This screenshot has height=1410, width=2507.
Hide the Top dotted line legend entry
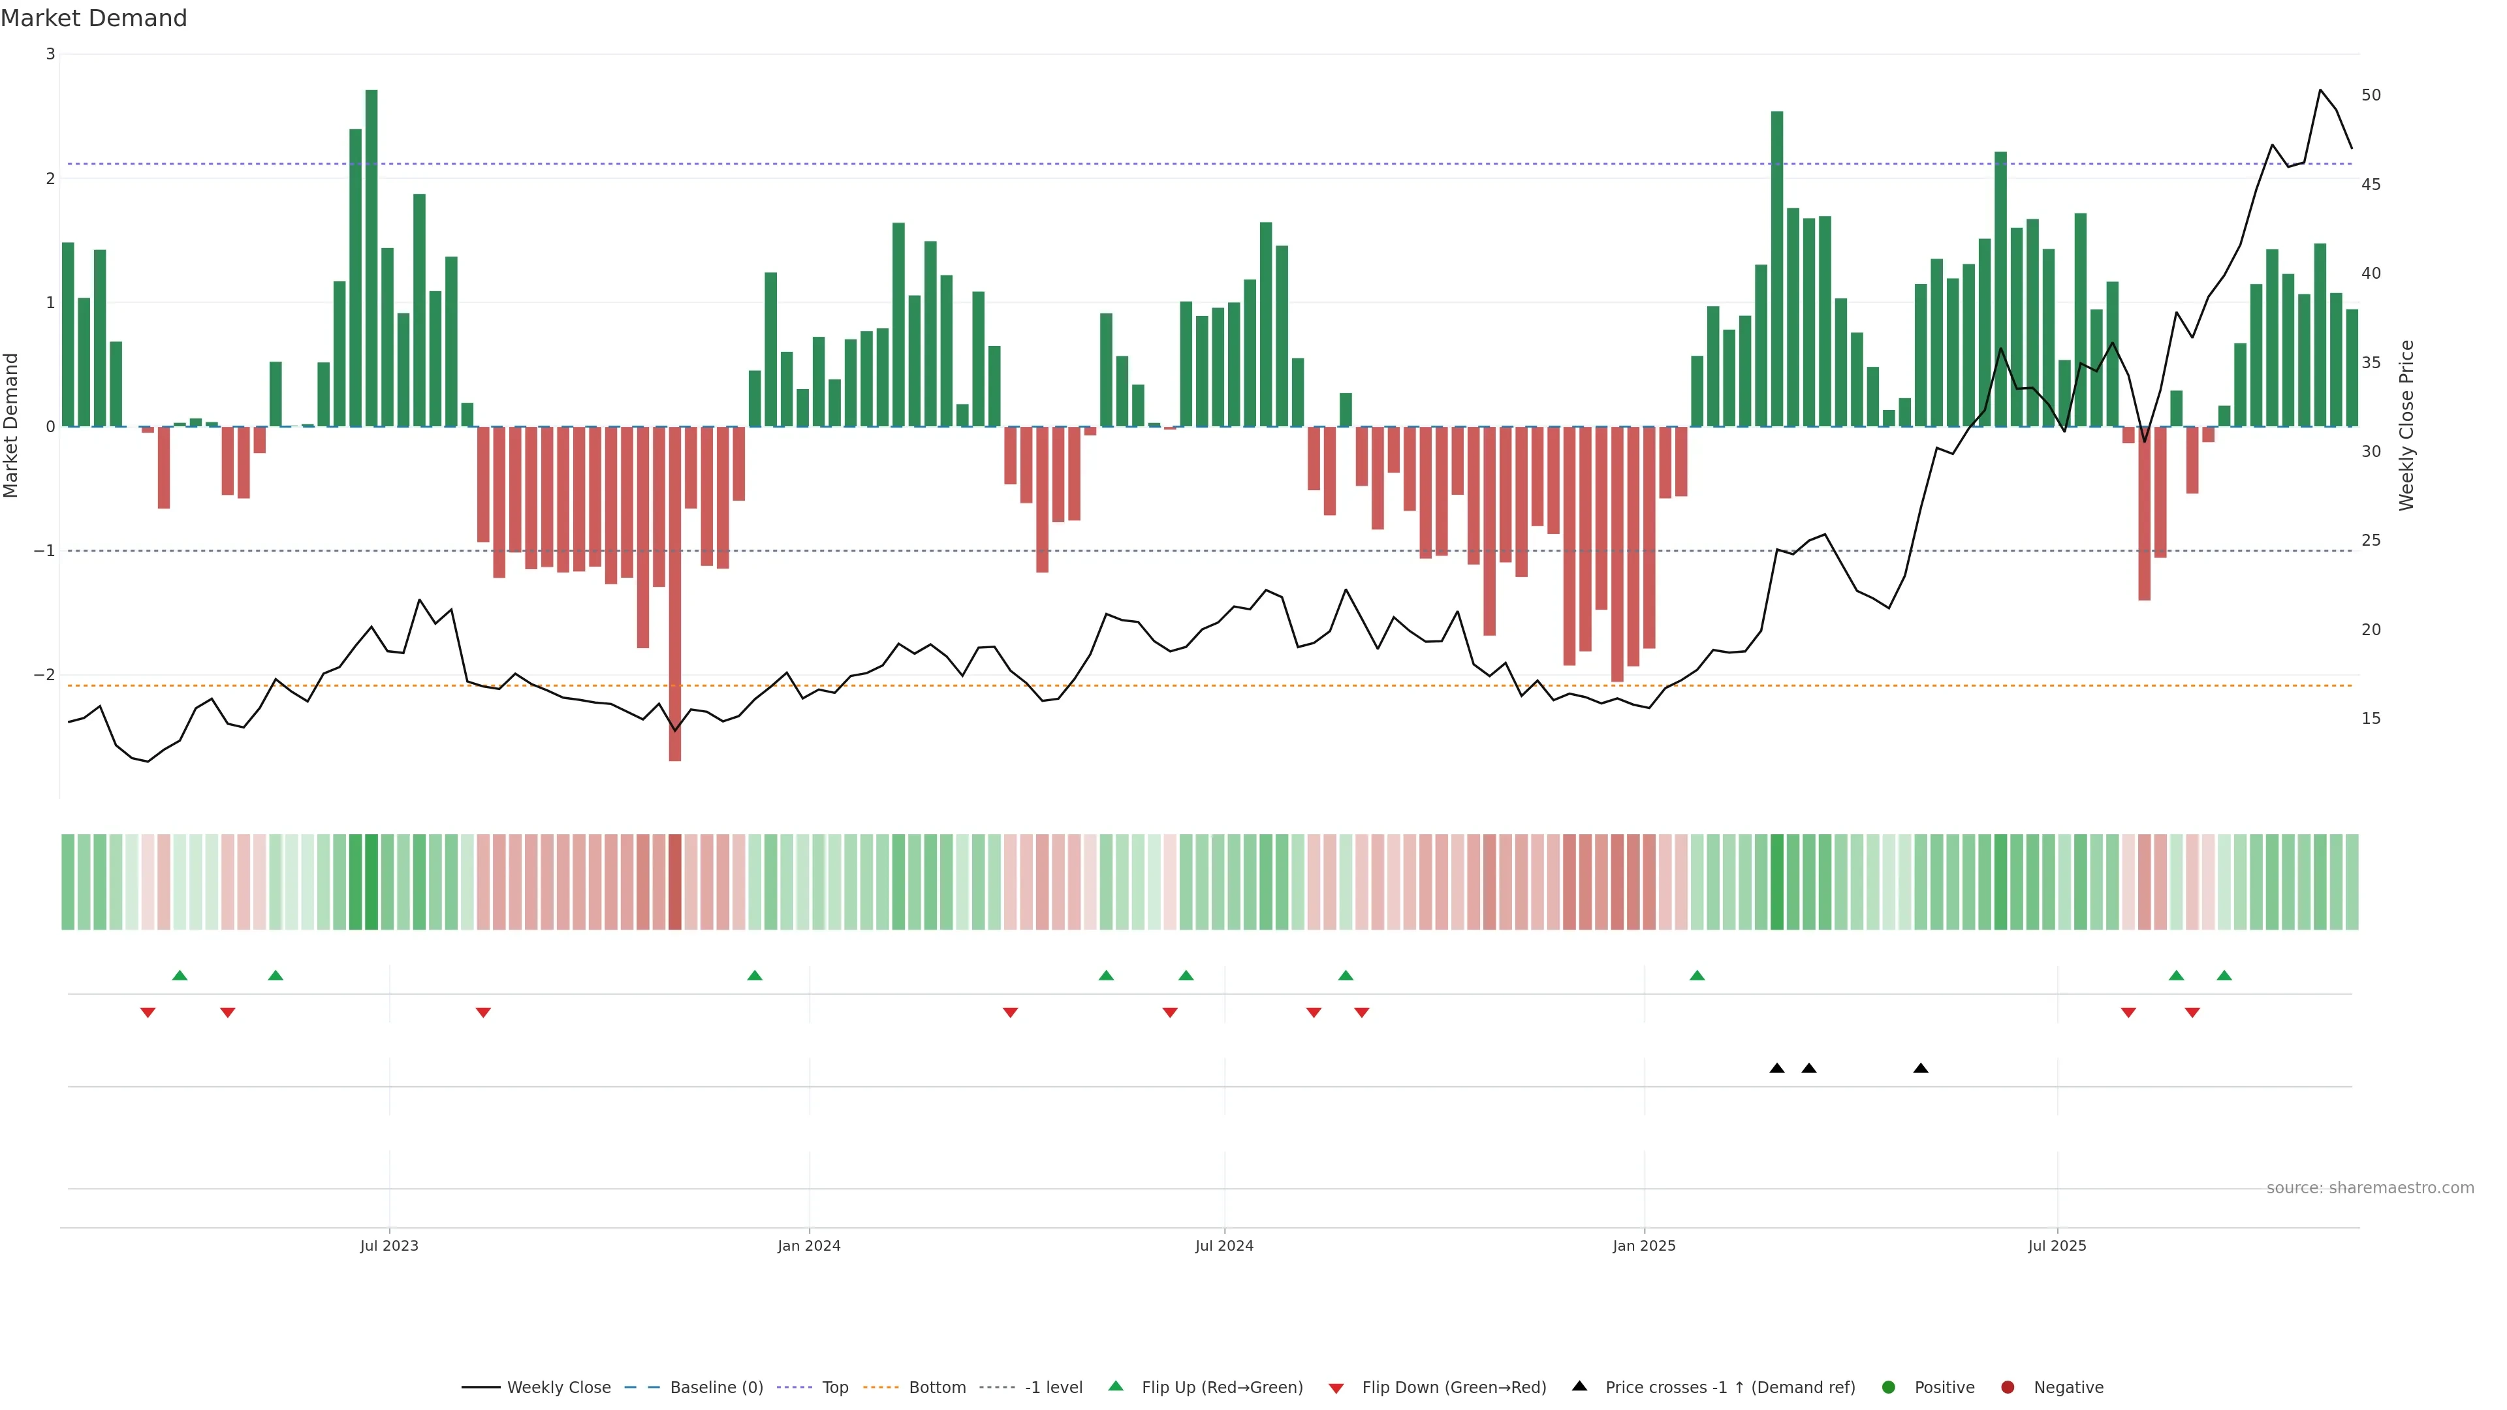(x=834, y=1386)
